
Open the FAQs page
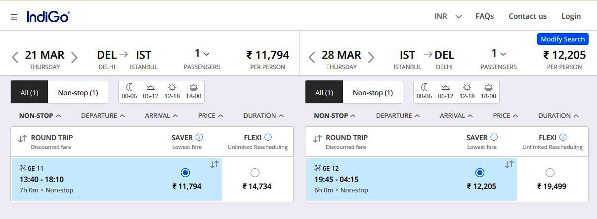[x=484, y=16]
